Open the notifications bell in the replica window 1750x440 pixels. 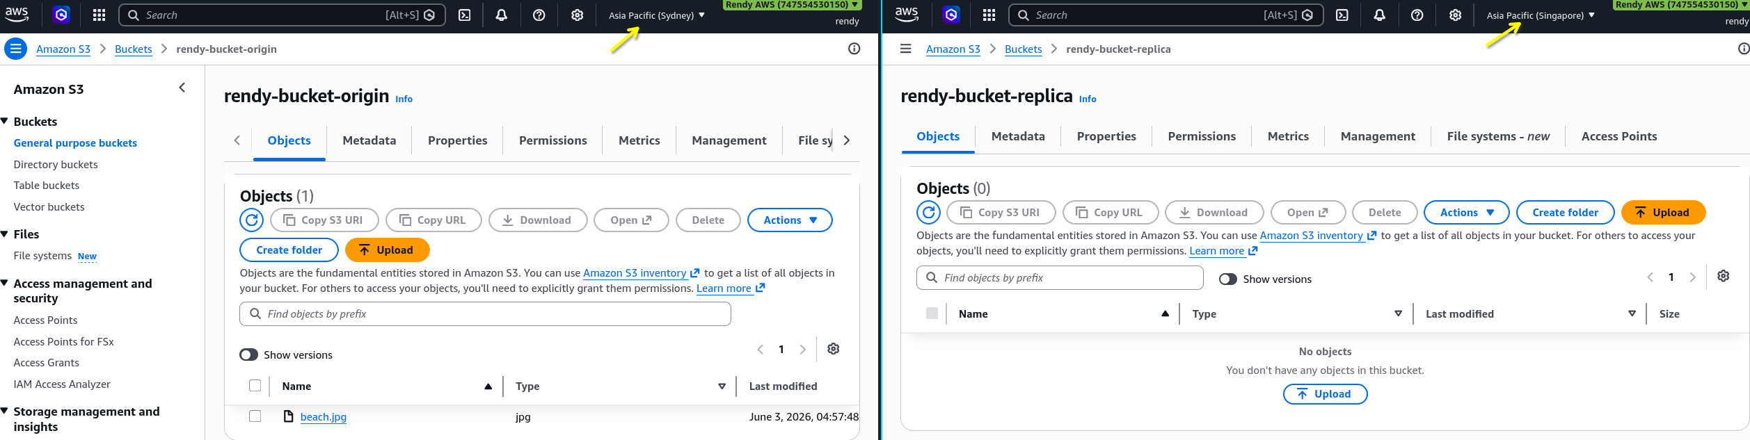tap(1379, 15)
